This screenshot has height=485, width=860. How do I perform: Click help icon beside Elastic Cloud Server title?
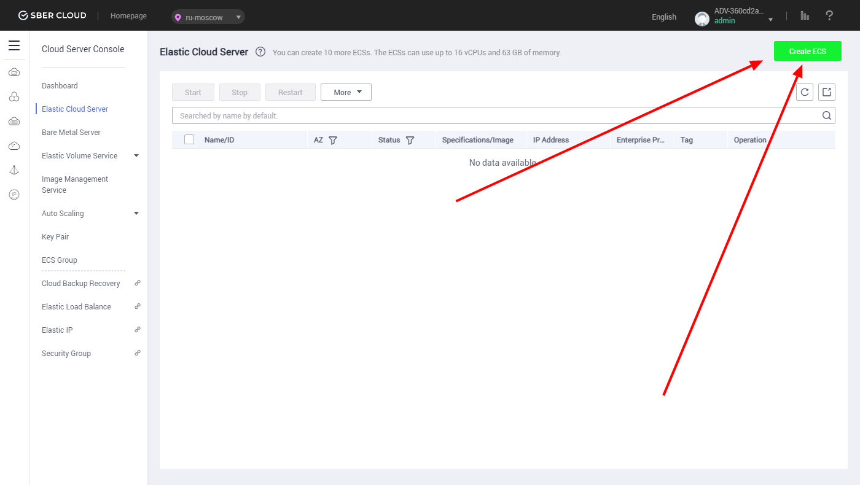click(260, 52)
